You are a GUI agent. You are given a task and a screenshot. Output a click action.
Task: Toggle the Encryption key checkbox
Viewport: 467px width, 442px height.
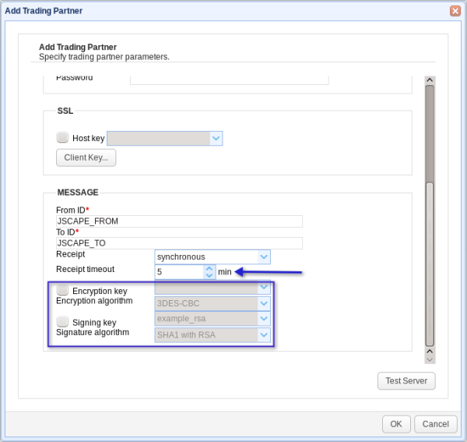pyautogui.click(x=62, y=290)
